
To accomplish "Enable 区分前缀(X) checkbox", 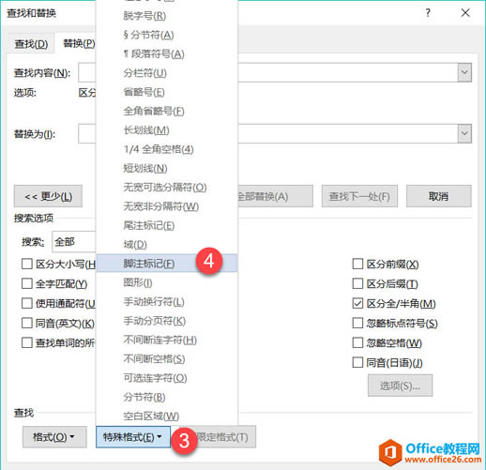I will [x=357, y=264].
